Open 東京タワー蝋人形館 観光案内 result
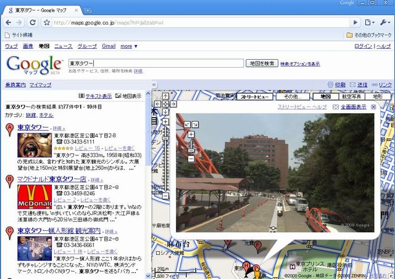Viewport: 395px width, 279px height. click(59, 231)
